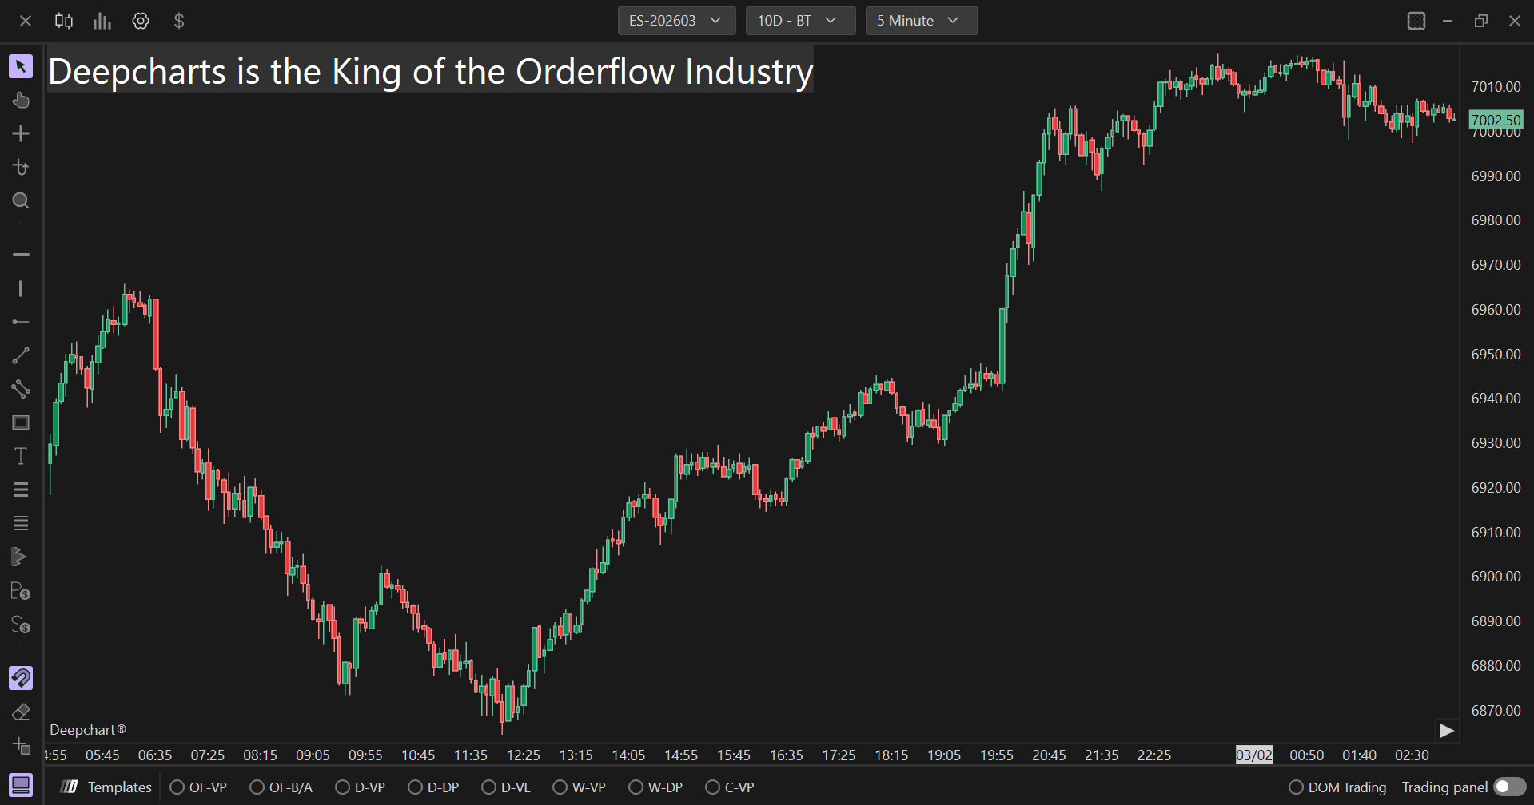Open the 5 Minute timeframe dropdown
Screen dimensions: 1534x805
[x=921, y=21]
